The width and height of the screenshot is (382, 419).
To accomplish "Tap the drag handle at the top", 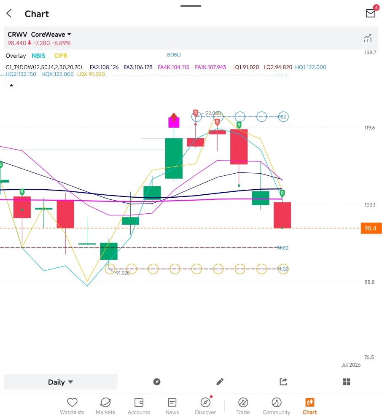I will (191, 6).
